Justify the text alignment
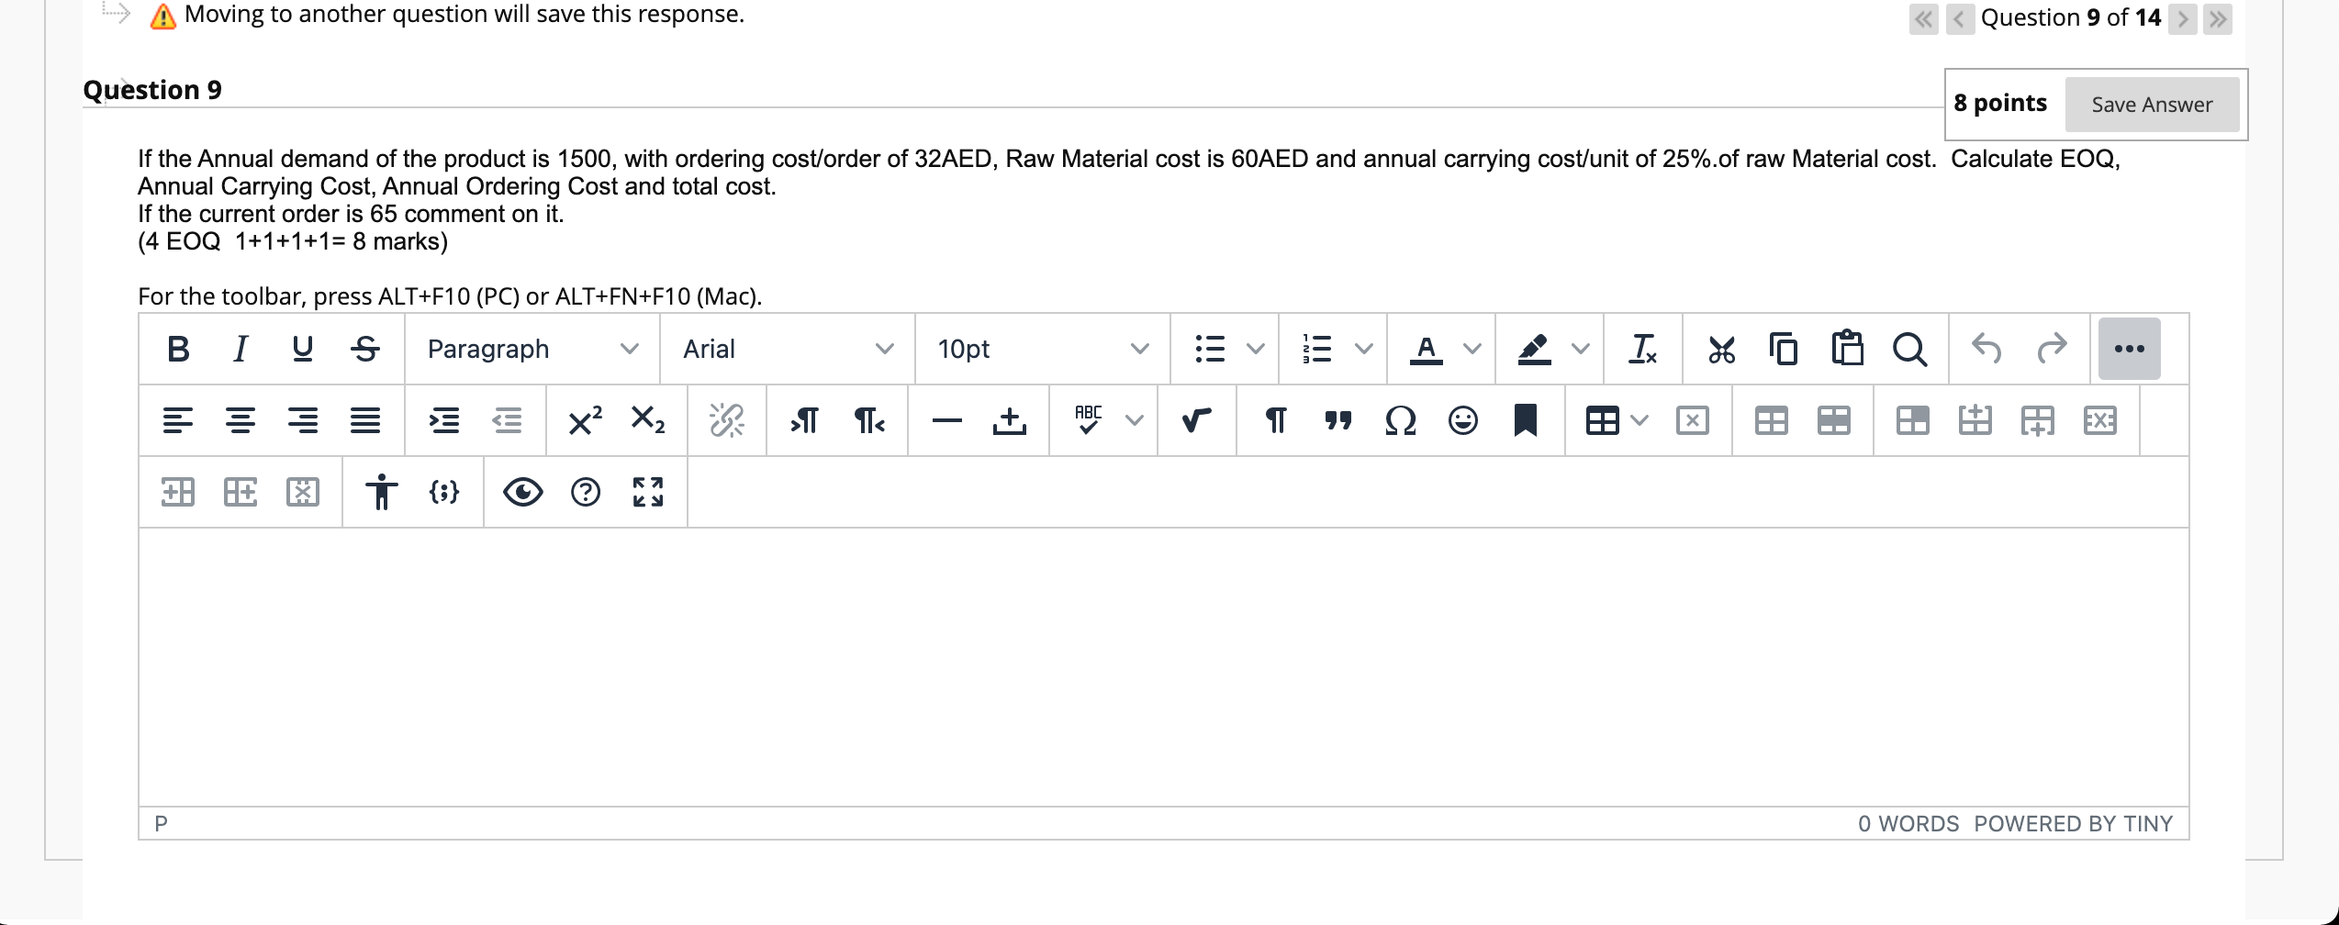The image size is (2339, 925). tap(365, 420)
